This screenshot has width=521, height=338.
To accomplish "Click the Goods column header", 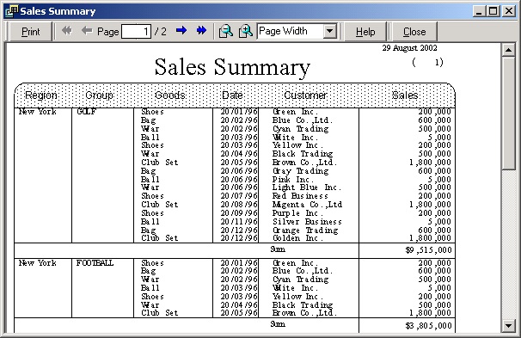I will 169,95.
